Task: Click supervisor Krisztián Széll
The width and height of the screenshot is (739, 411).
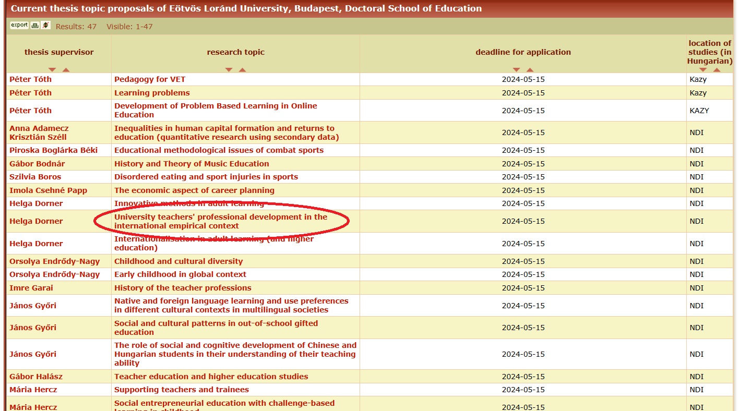Action: 38,137
